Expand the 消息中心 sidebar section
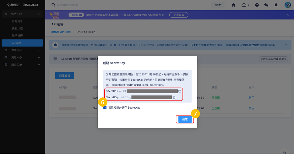294x154 pixels. (39, 58)
